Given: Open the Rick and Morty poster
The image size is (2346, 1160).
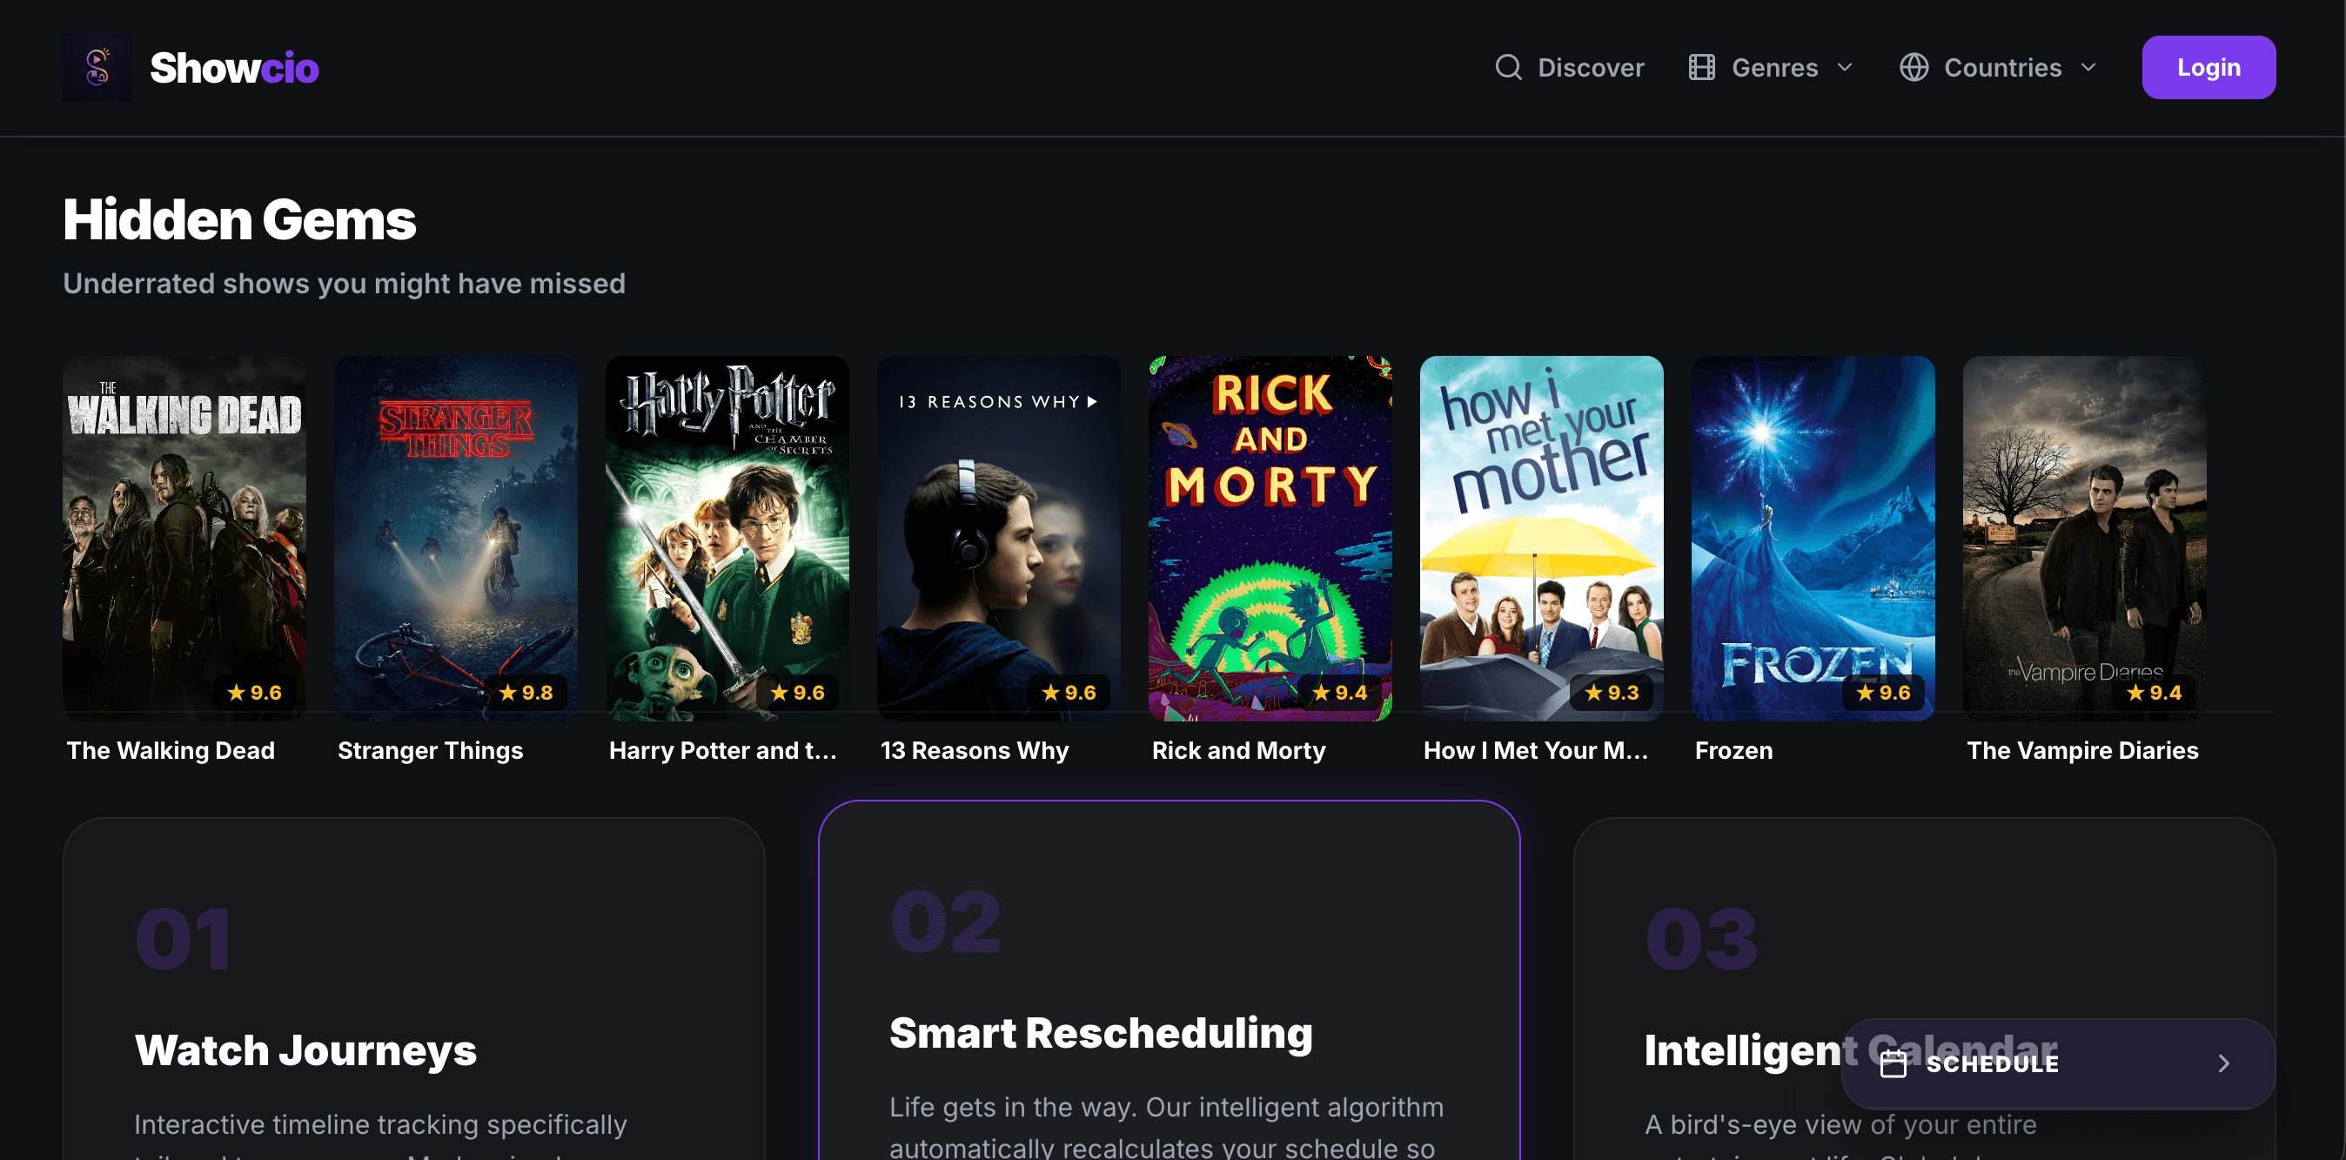Looking at the screenshot, I should pyautogui.click(x=1270, y=538).
